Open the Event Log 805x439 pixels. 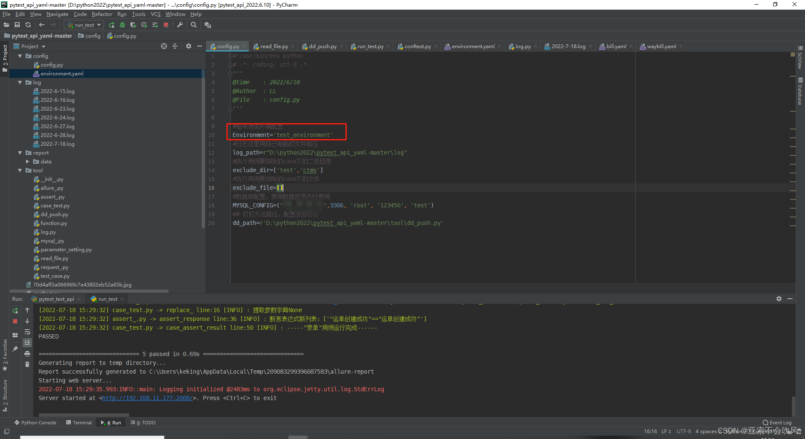pyautogui.click(x=777, y=423)
